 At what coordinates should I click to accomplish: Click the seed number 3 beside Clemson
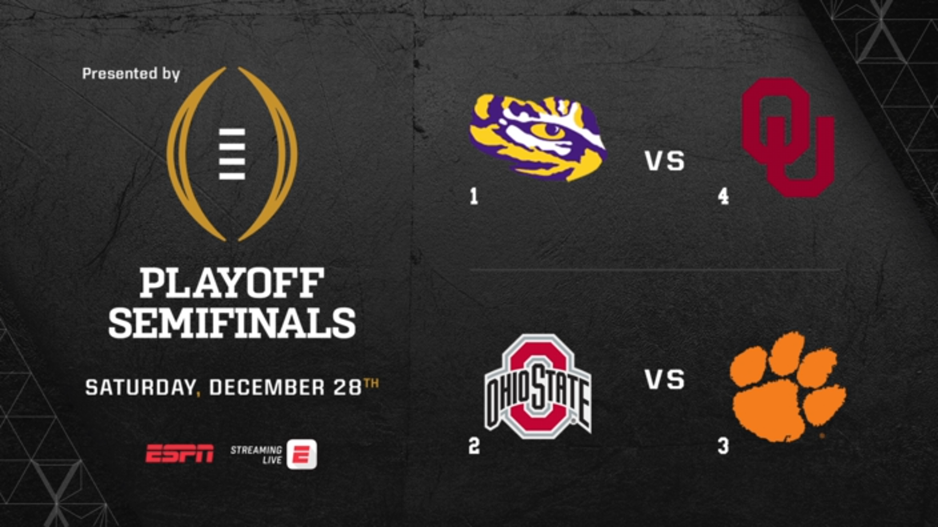coord(723,446)
